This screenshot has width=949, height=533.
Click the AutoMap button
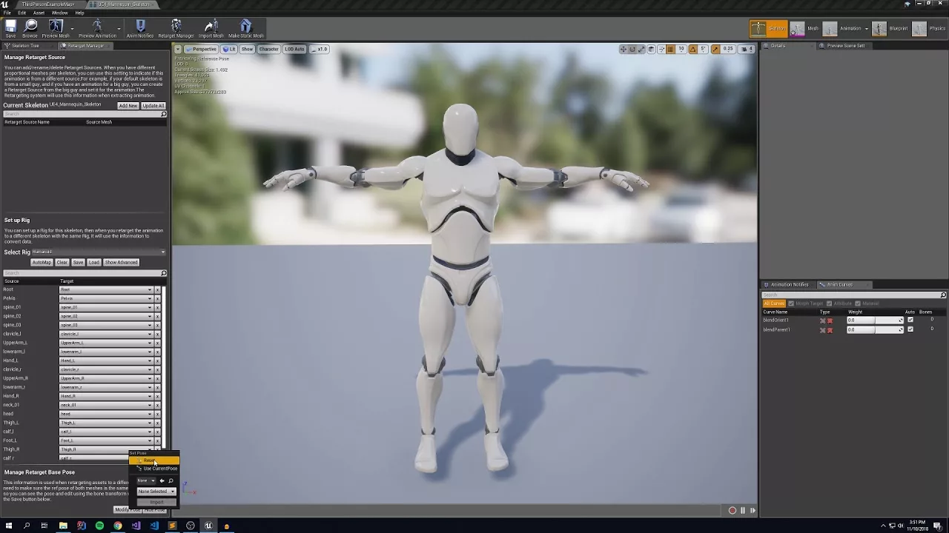(42, 263)
